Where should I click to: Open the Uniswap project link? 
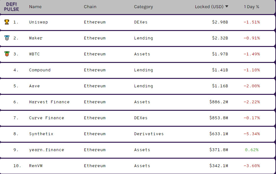(38, 22)
